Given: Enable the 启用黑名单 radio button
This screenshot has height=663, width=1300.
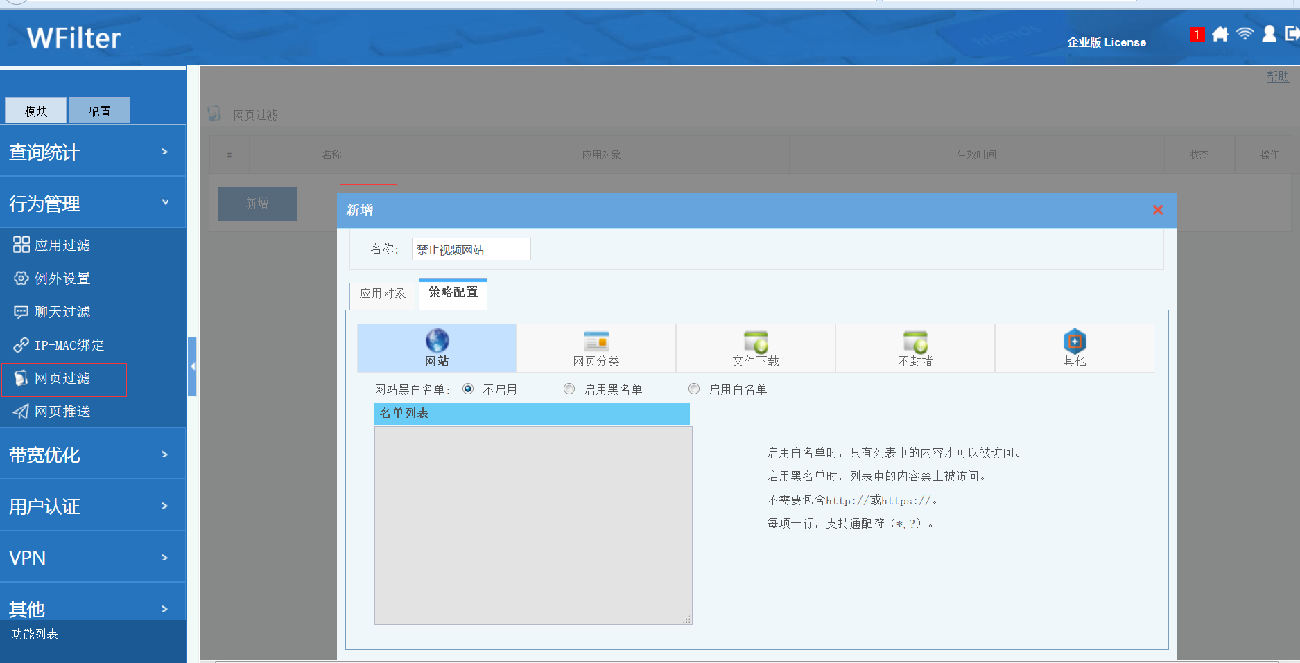Looking at the screenshot, I should [569, 389].
